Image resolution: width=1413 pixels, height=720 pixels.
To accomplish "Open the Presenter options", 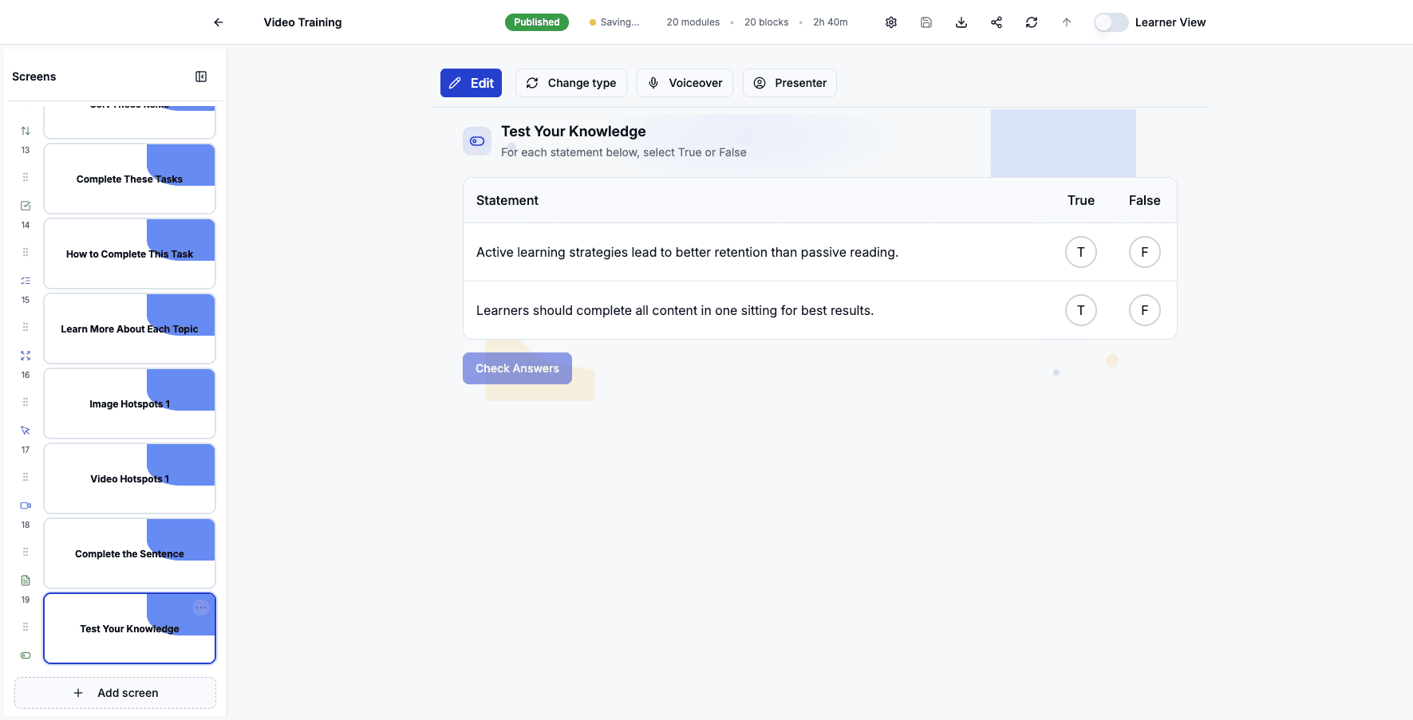I will coord(789,83).
